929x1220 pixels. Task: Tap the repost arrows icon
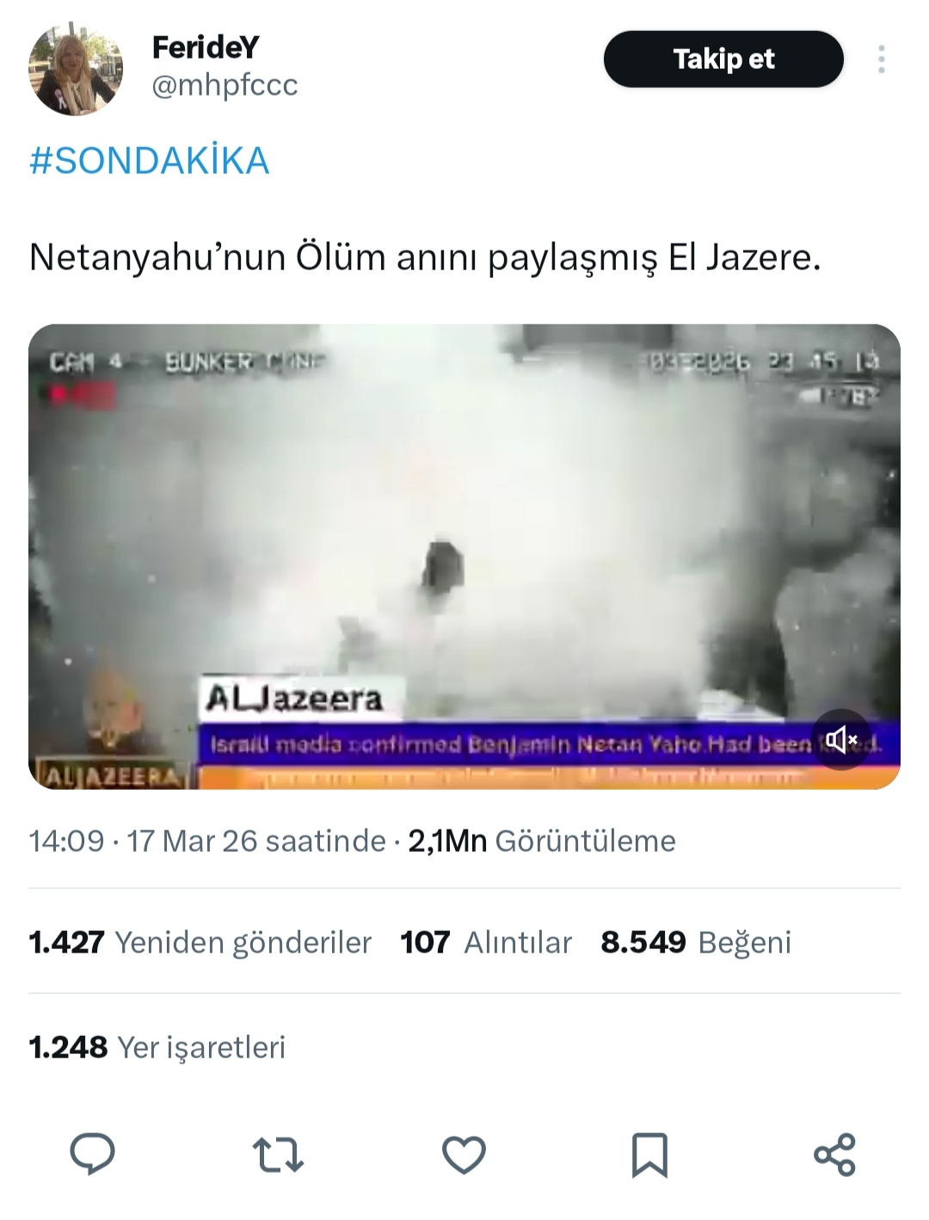pos(278,1155)
